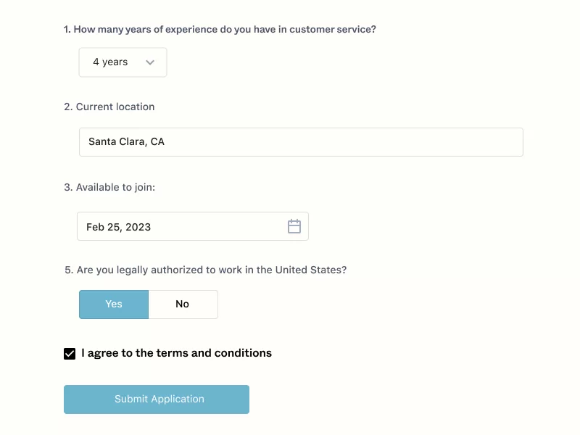Click the "2. Current location" label
This screenshot has width=580, height=435.
click(109, 107)
